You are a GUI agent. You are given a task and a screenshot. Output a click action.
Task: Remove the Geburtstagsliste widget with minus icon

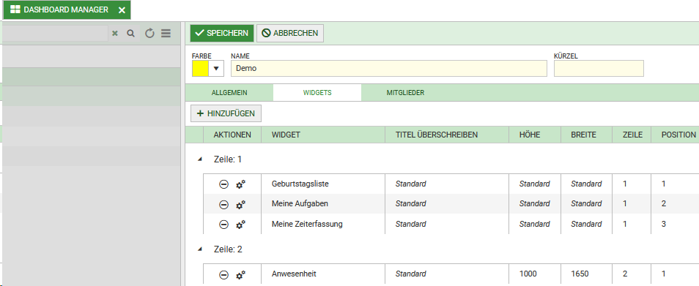pyautogui.click(x=223, y=184)
